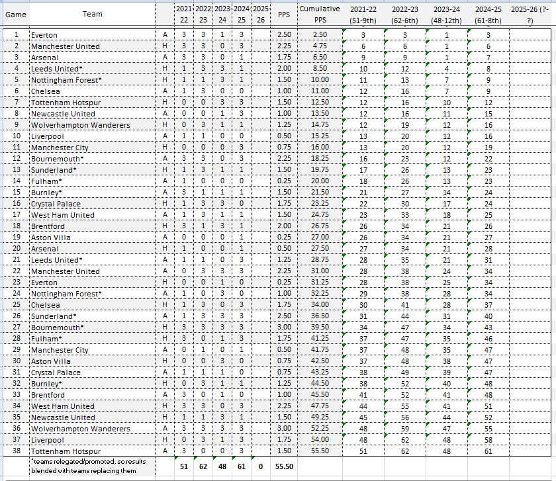The height and width of the screenshot is (481, 556).
Task: Click cumulative PPS value 52.25
Action: coord(320,428)
